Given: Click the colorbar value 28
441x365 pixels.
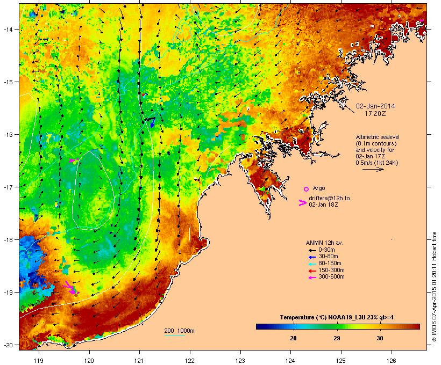Looking at the screenshot, I should click(x=293, y=338).
